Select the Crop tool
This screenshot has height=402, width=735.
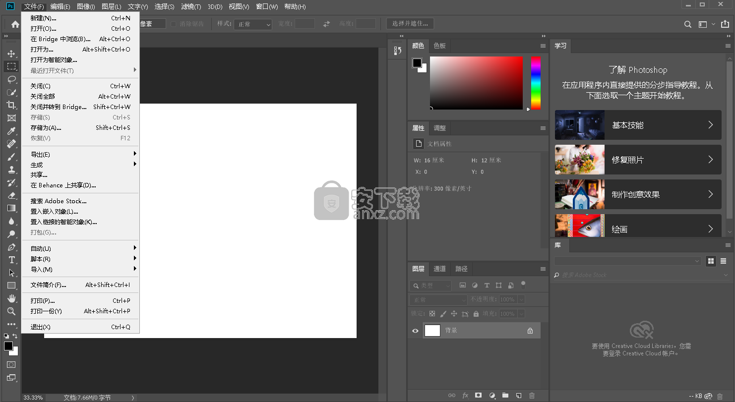click(11, 105)
